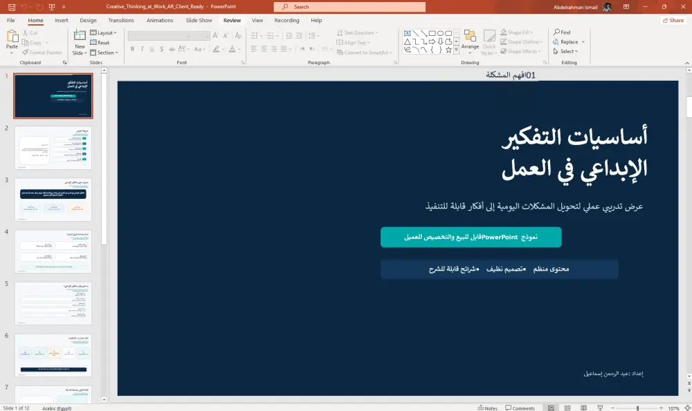Toggle text Shadow formatting
The image size is (692, 411).
tap(161, 49)
